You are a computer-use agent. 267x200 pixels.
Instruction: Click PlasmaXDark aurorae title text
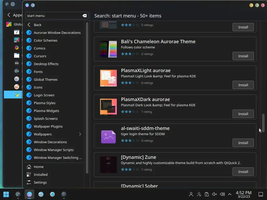click(x=145, y=99)
